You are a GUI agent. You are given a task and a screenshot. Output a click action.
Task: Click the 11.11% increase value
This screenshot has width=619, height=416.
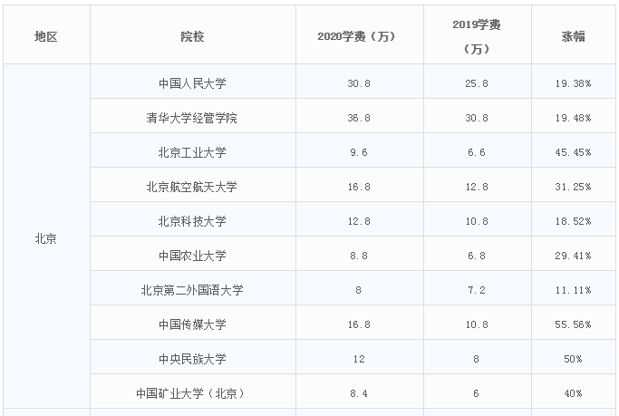pyautogui.click(x=573, y=290)
